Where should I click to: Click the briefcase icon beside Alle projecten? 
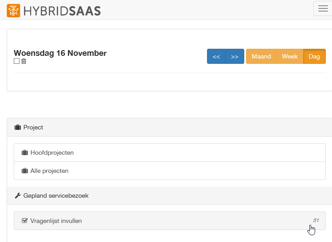coord(25,171)
